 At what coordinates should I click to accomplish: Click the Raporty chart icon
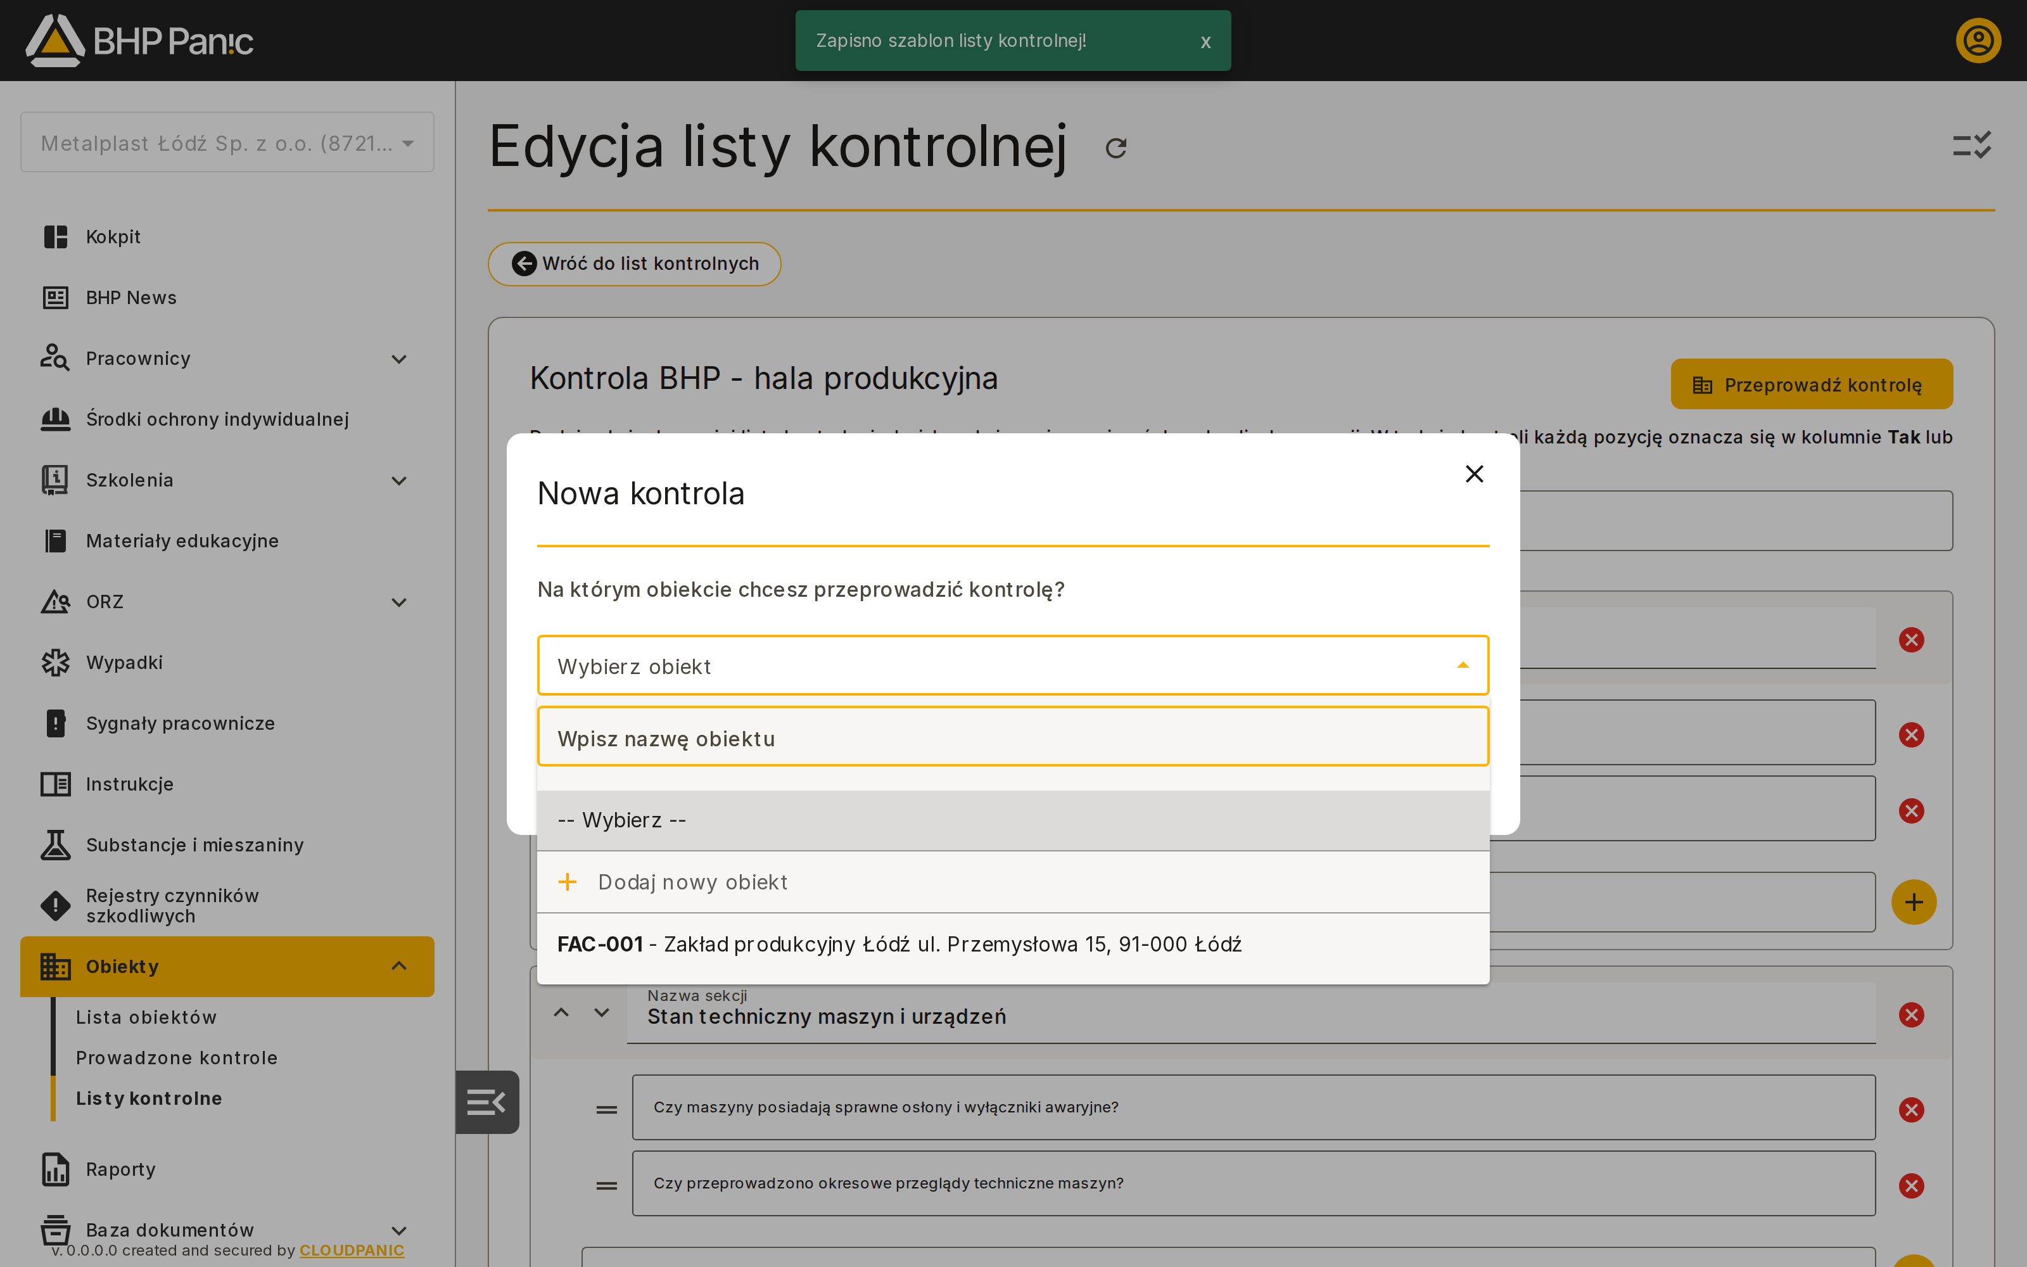[x=55, y=1170]
